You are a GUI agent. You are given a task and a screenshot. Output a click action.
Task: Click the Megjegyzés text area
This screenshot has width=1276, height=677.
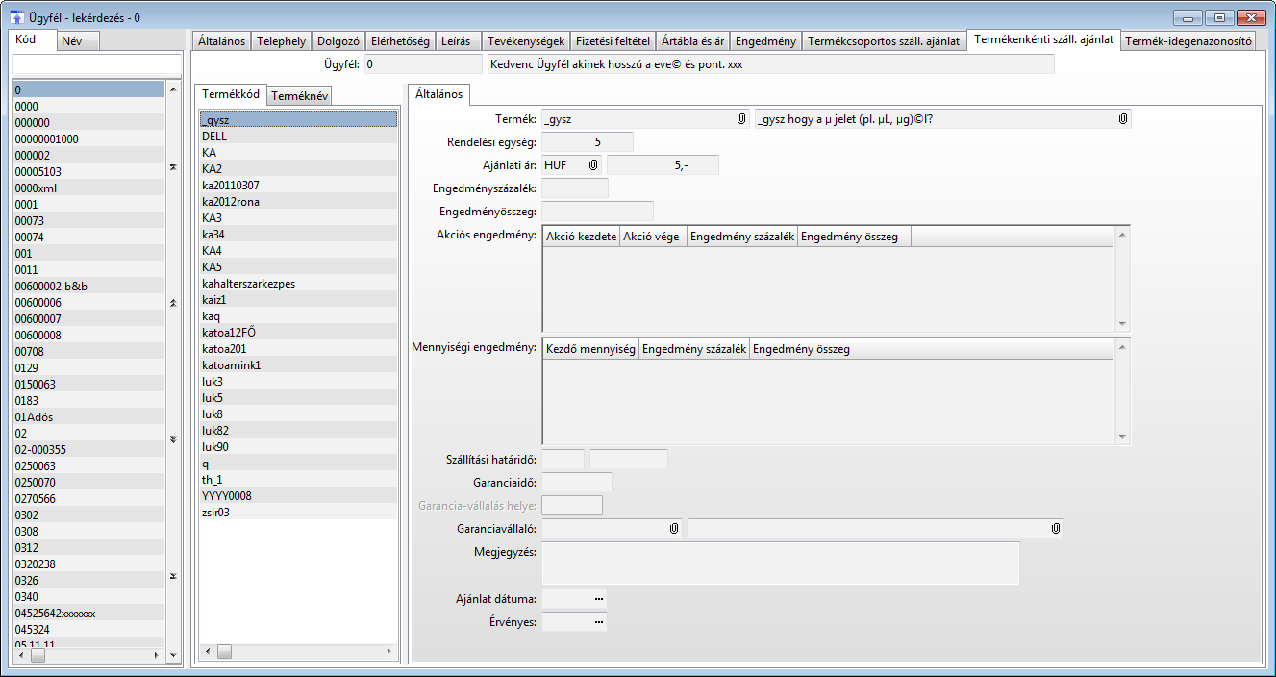pyautogui.click(x=781, y=563)
